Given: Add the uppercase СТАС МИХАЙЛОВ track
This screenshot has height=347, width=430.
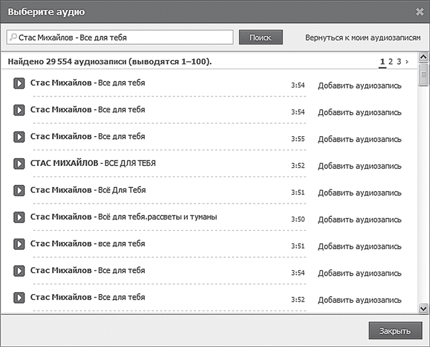Looking at the screenshot, I should (359, 166).
